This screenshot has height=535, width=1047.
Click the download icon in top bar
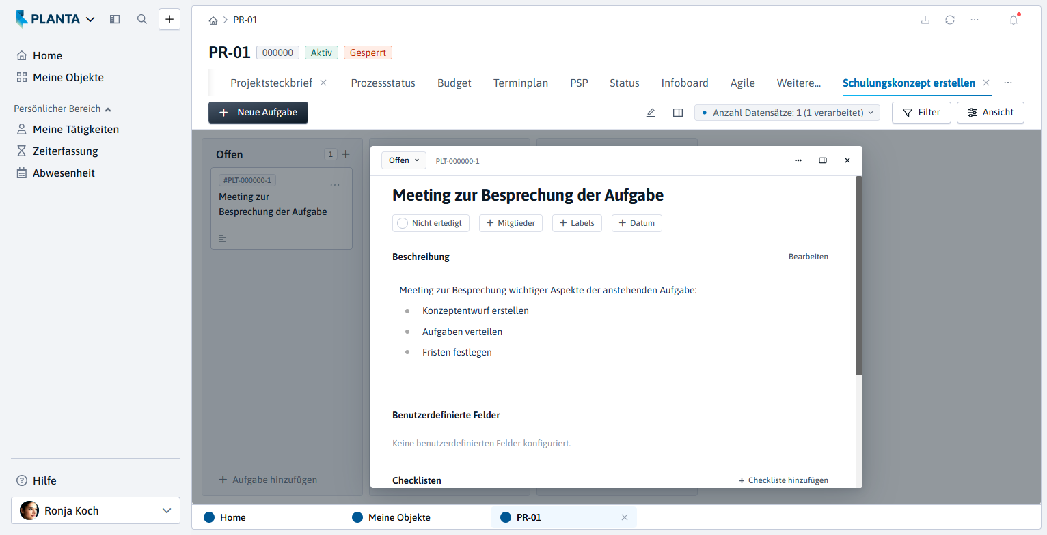[x=925, y=20]
